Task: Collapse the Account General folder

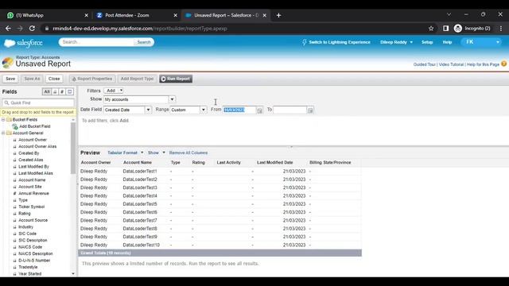Action: 3,133
